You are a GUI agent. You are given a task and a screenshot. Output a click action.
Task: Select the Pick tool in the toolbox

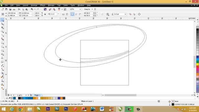[x=2, y=20]
